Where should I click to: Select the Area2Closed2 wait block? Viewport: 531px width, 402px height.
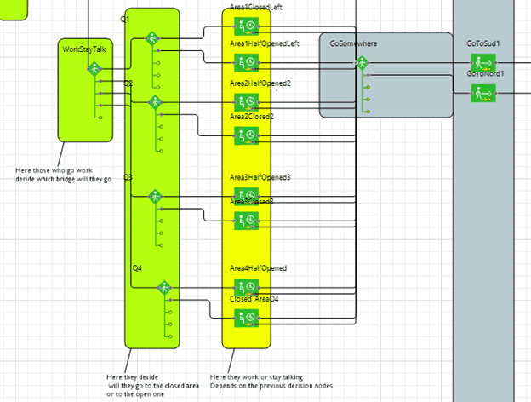tap(246, 134)
